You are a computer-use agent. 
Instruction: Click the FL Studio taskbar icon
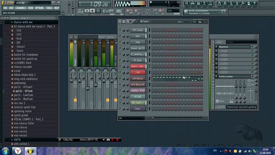point(31,151)
